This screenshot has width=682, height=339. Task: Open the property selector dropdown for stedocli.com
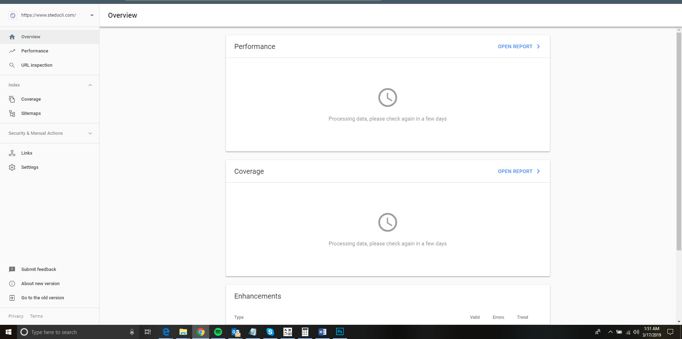click(92, 15)
